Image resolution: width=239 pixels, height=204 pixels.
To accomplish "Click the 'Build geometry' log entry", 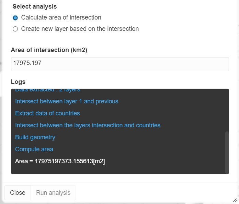I will pyautogui.click(x=35, y=137).
